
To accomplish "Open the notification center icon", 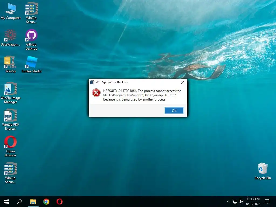I will click(267, 202).
